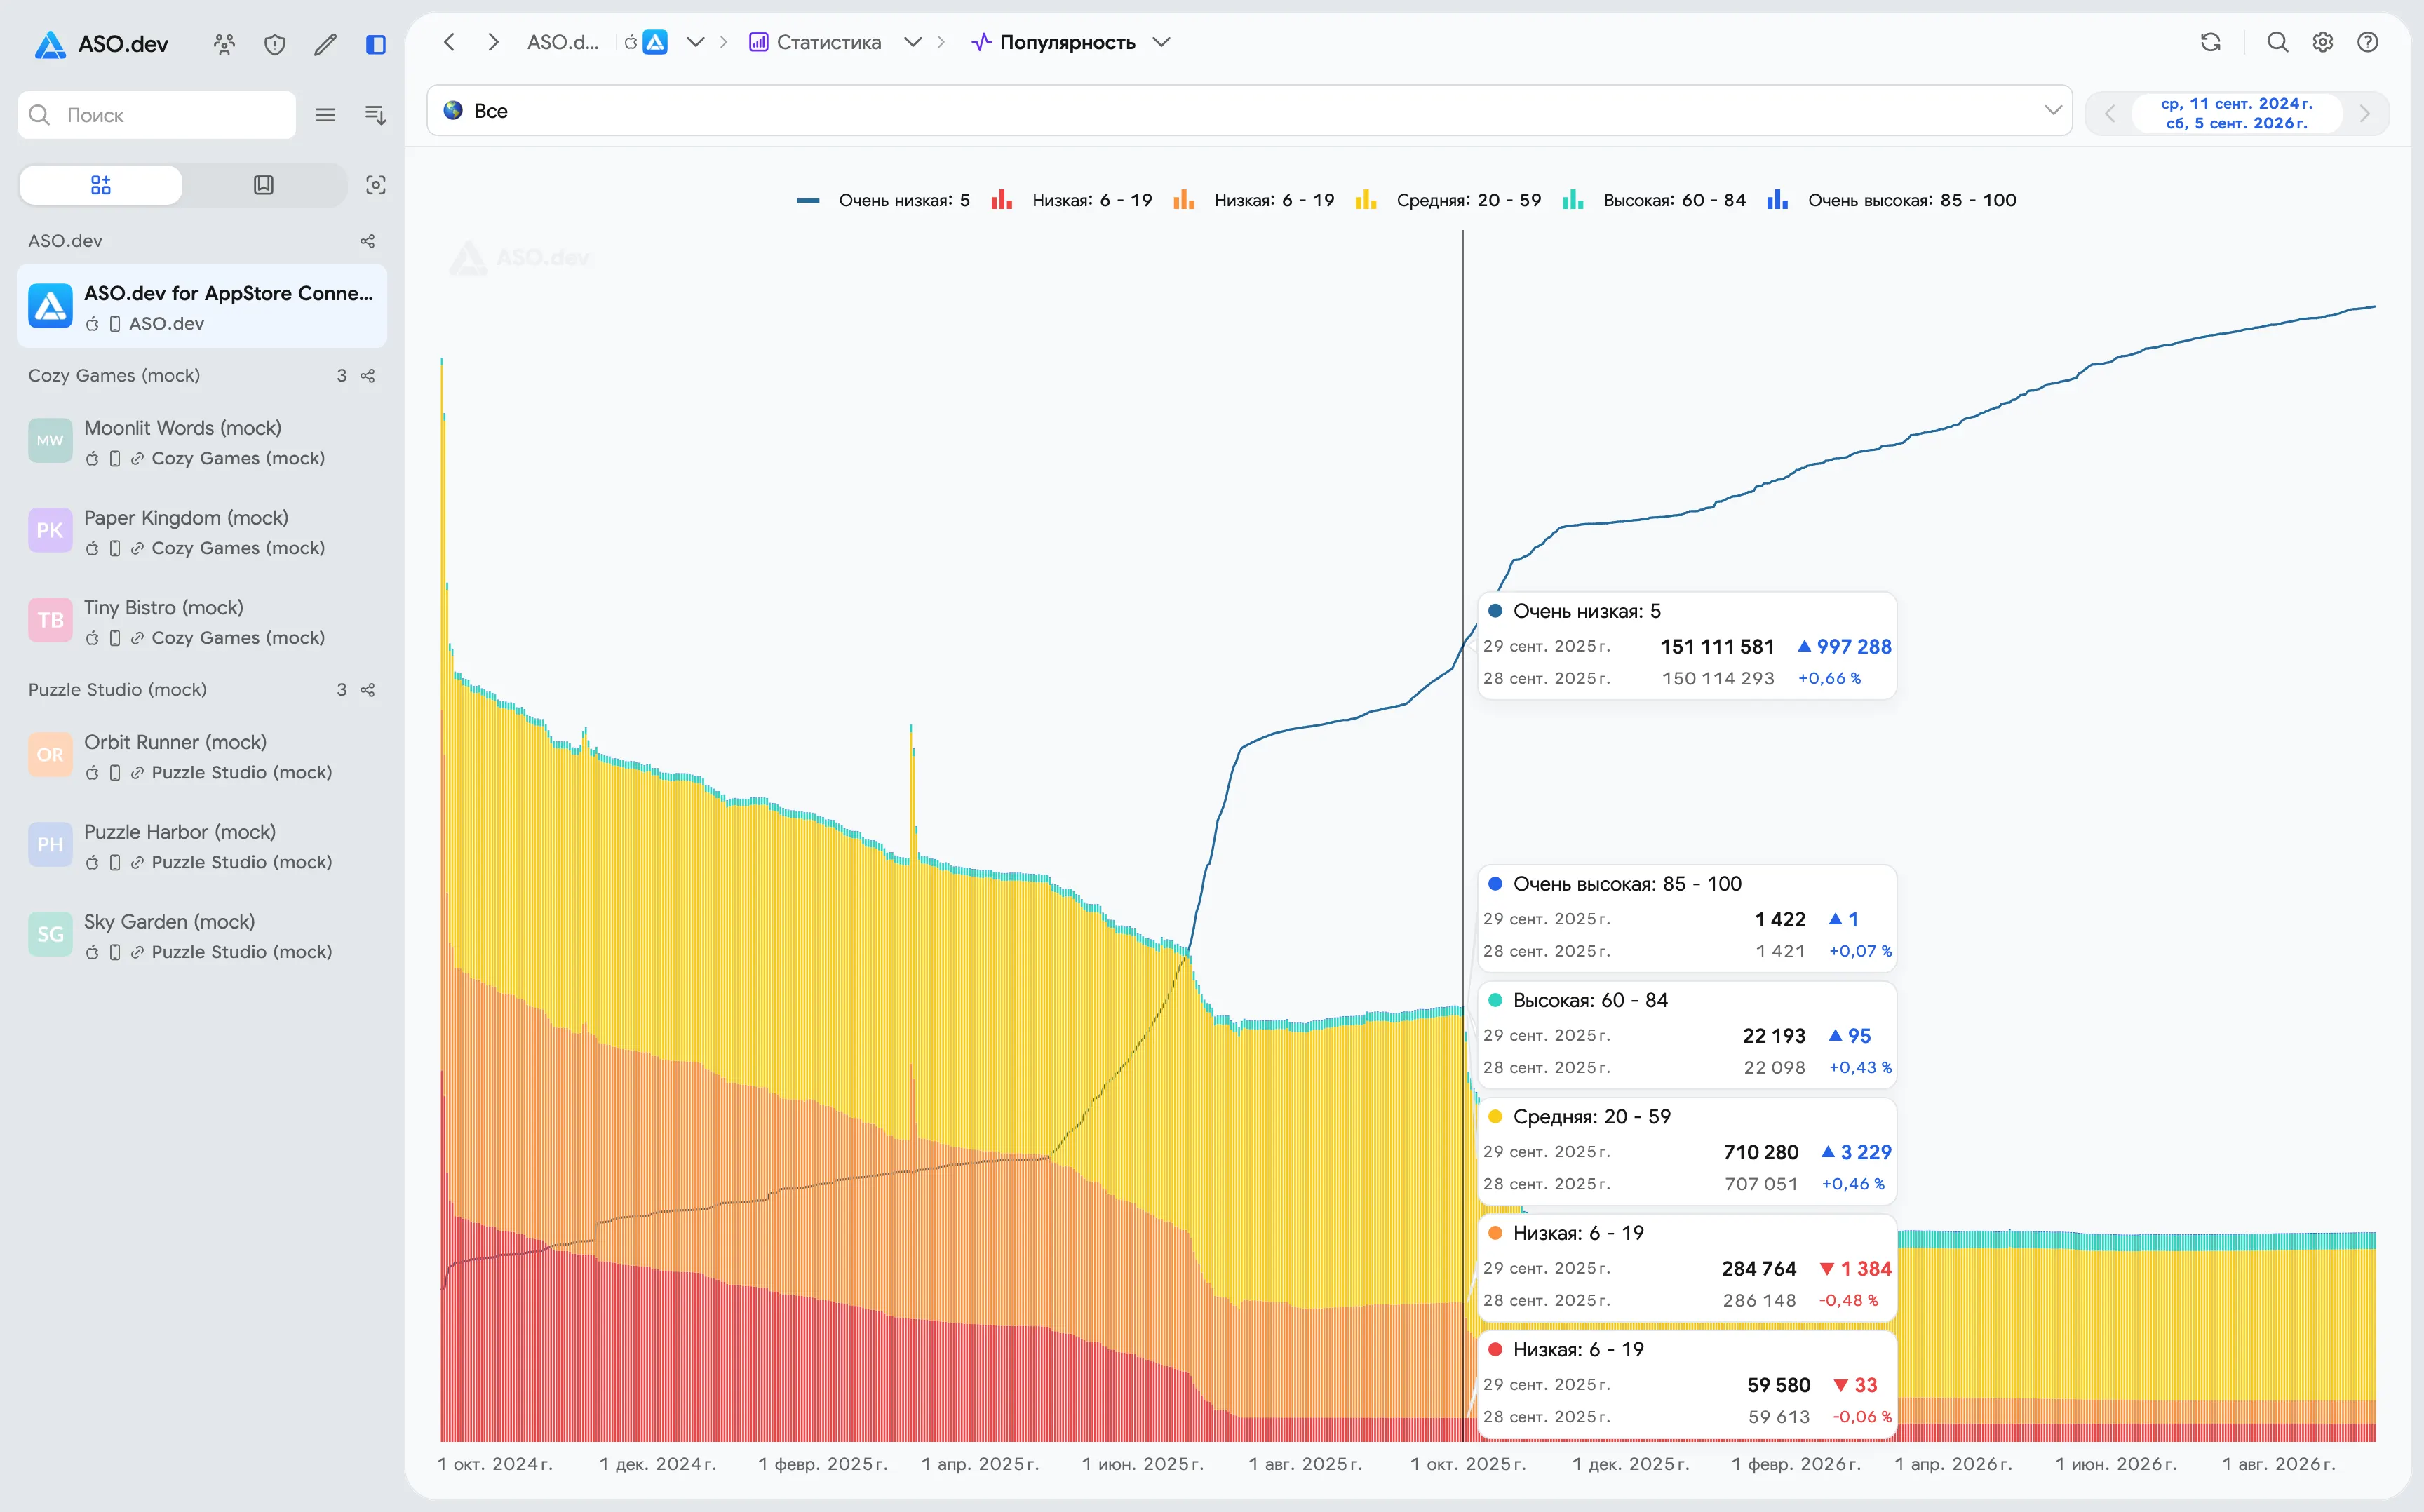Image resolution: width=2424 pixels, height=1512 pixels.
Task: Toggle the sidebar panel icon
Action: [x=376, y=44]
